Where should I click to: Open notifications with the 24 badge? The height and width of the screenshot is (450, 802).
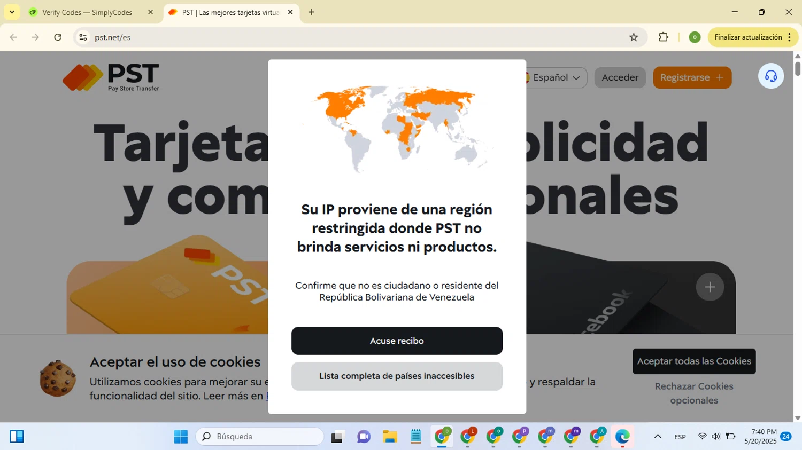point(786,437)
